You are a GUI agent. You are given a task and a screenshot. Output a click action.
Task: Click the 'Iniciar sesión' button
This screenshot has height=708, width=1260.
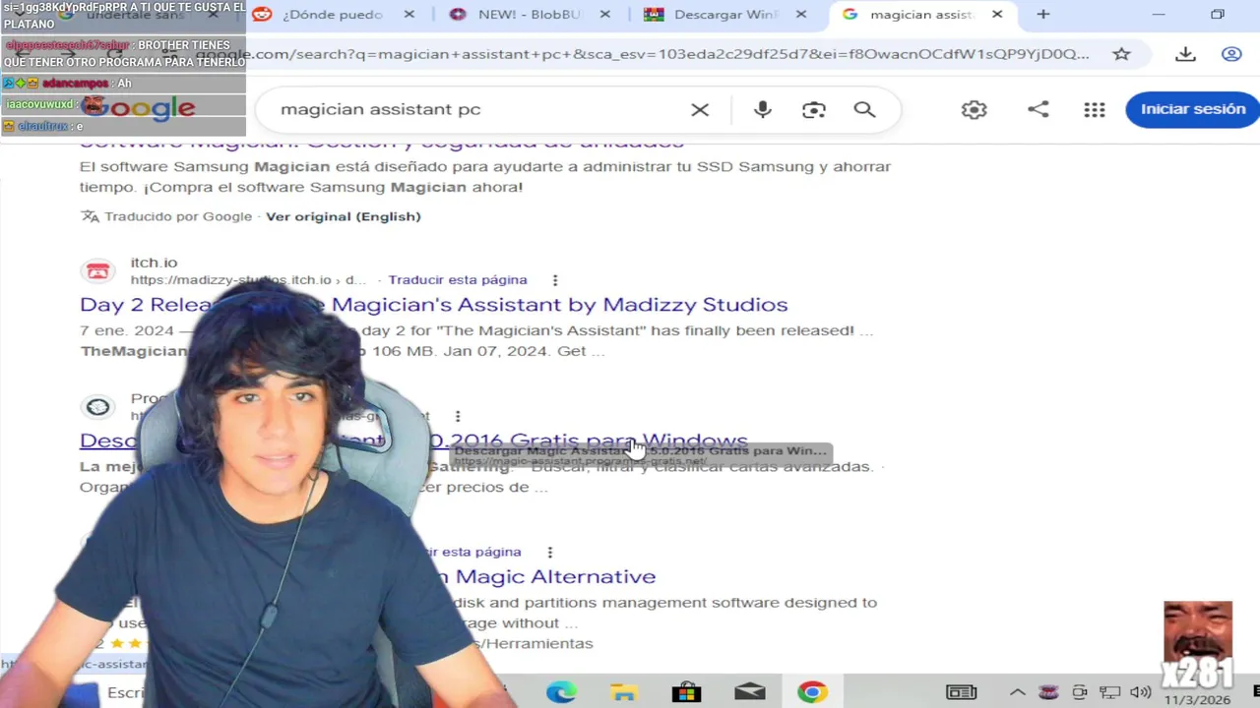(x=1193, y=109)
